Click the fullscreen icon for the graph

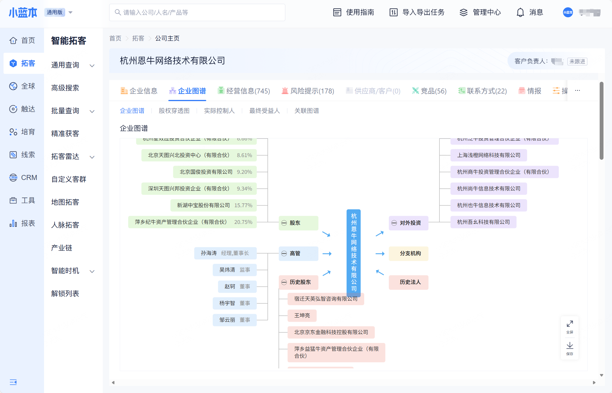coord(569,324)
